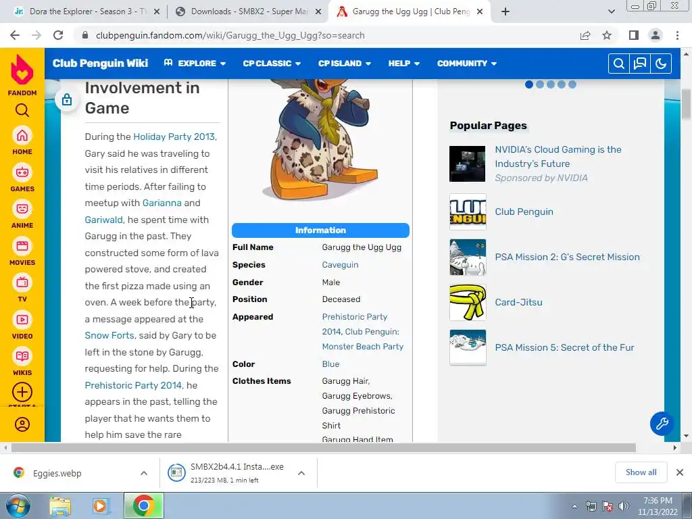Select the third carousel dot

pyautogui.click(x=551, y=84)
